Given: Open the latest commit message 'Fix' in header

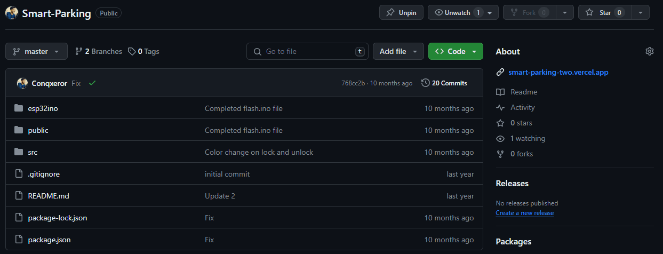Looking at the screenshot, I should pyautogui.click(x=76, y=83).
